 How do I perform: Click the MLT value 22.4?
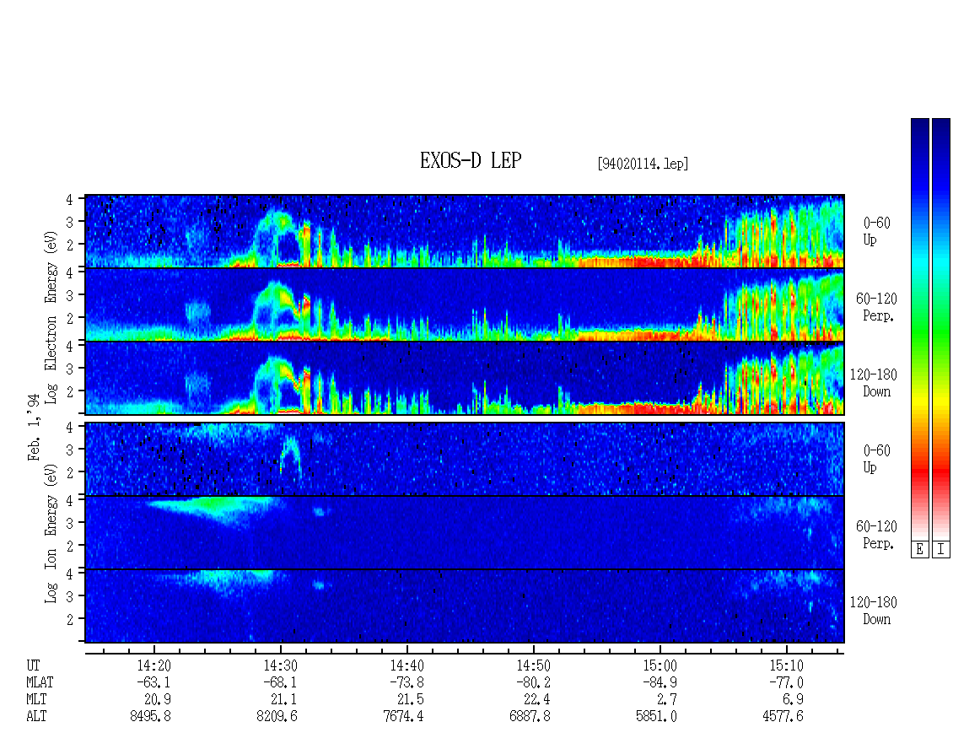tap(536, 699)
